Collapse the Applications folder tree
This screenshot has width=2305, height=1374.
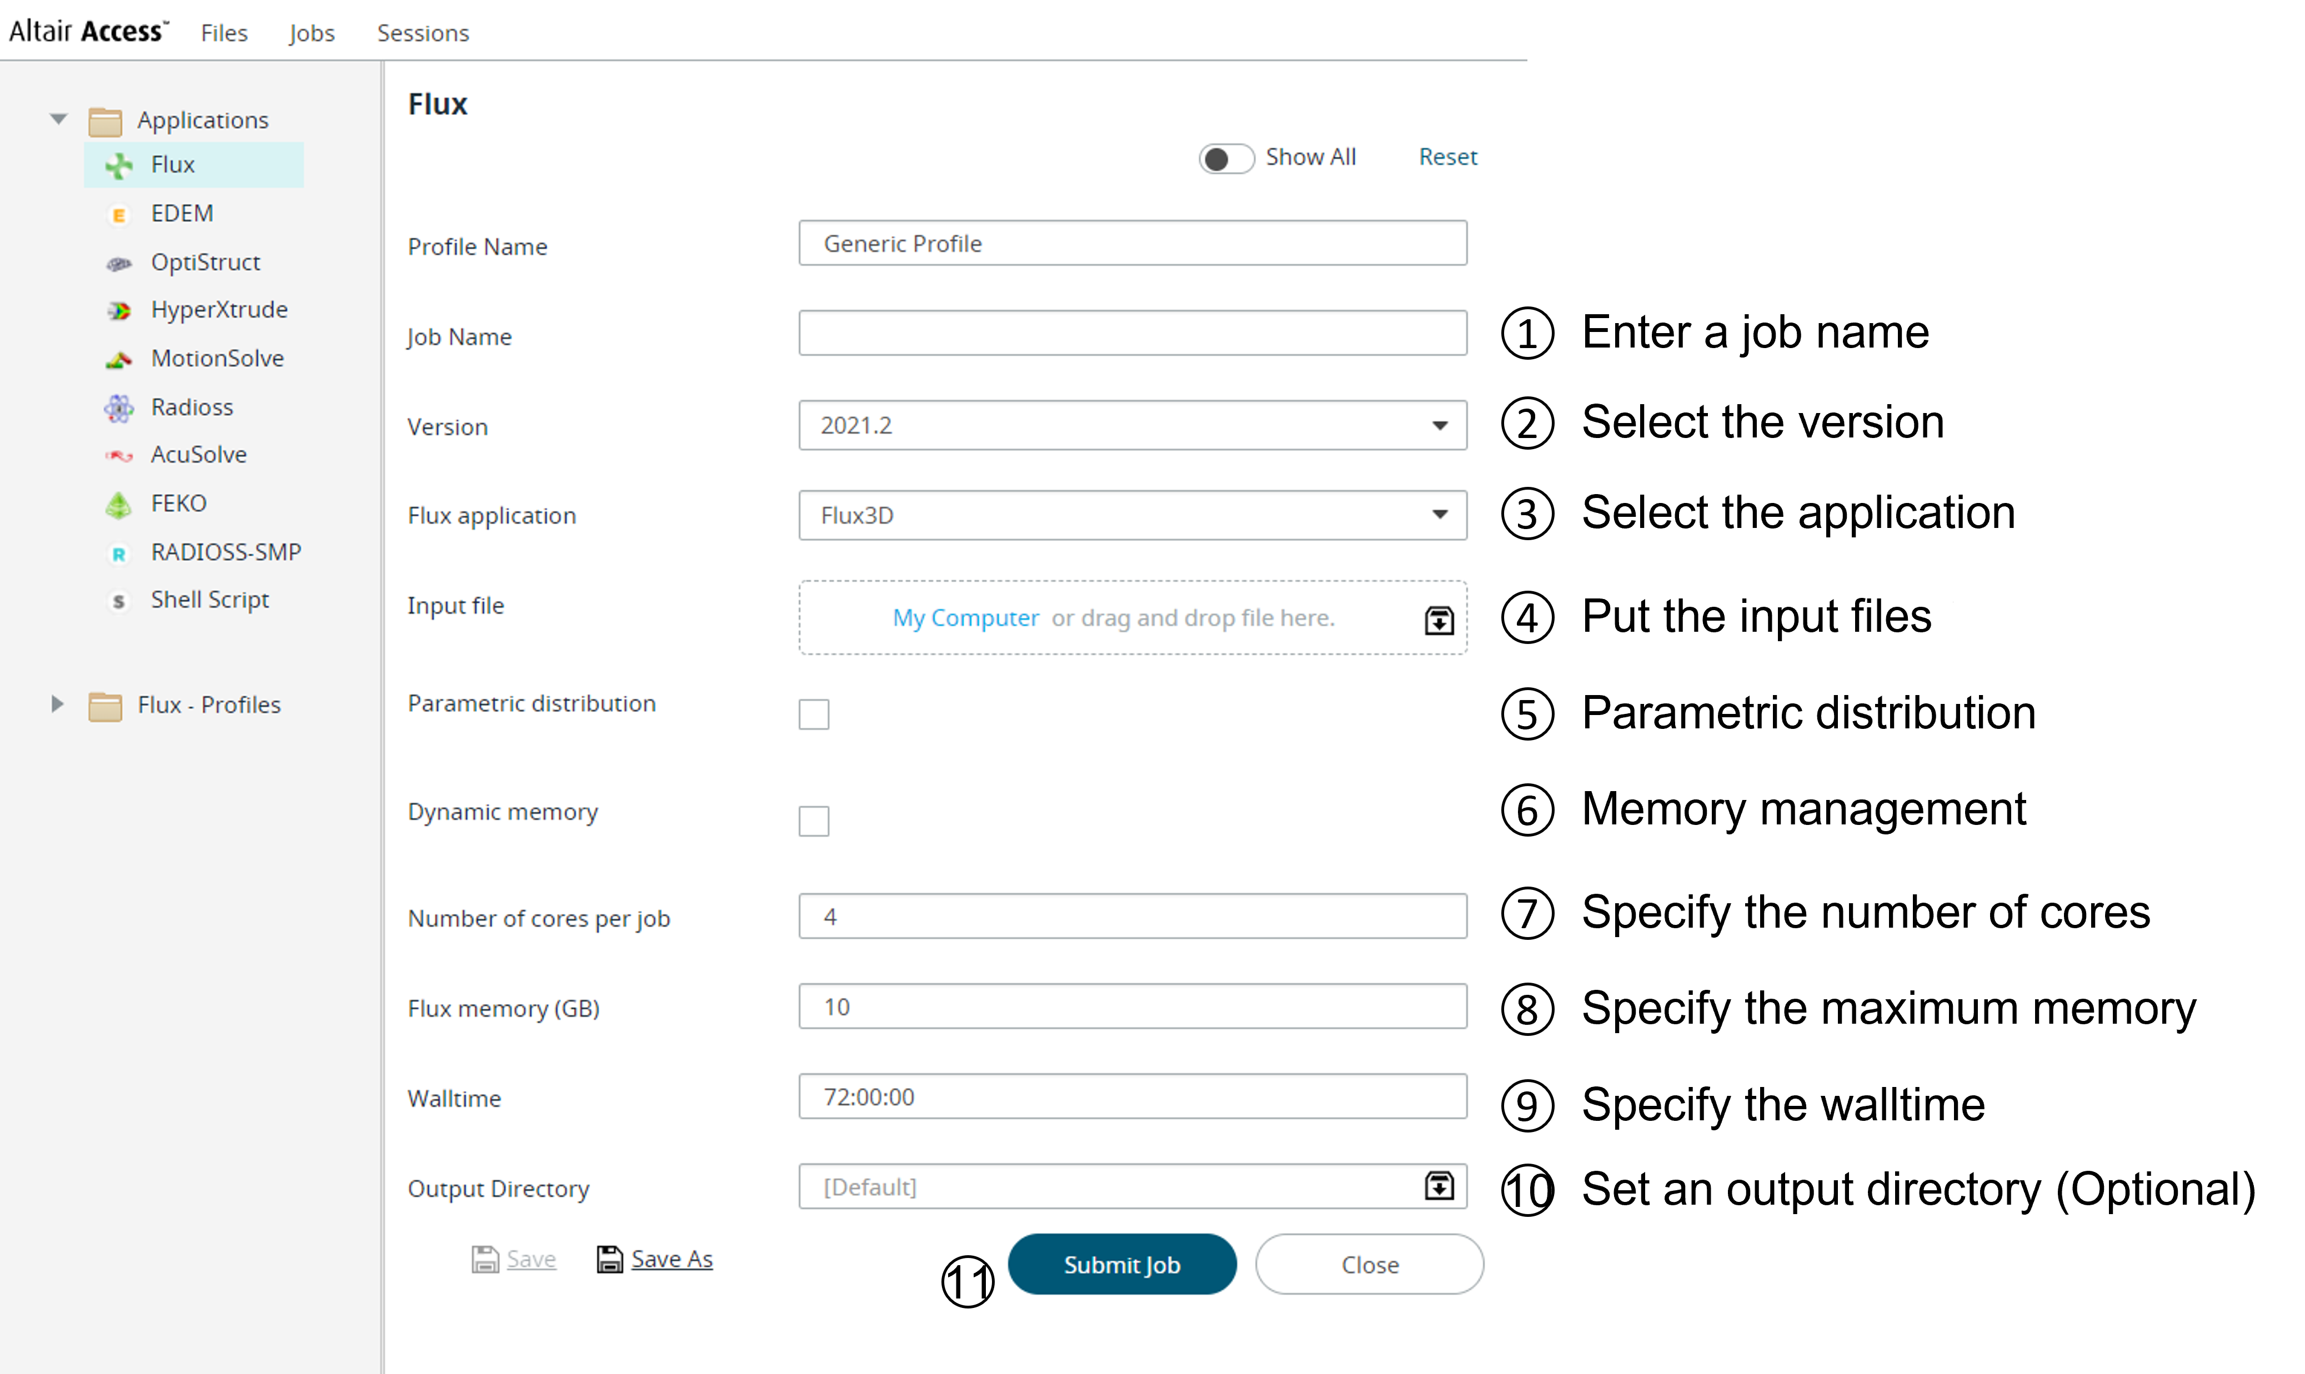pyautogui.click(x=58, y=119)
